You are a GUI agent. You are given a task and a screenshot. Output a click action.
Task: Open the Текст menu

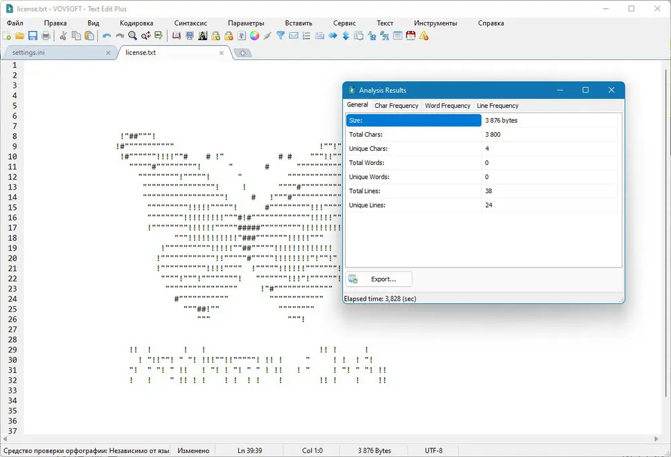384,23
